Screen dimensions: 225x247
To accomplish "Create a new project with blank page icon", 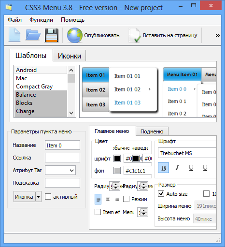I will tap(14, 35).
